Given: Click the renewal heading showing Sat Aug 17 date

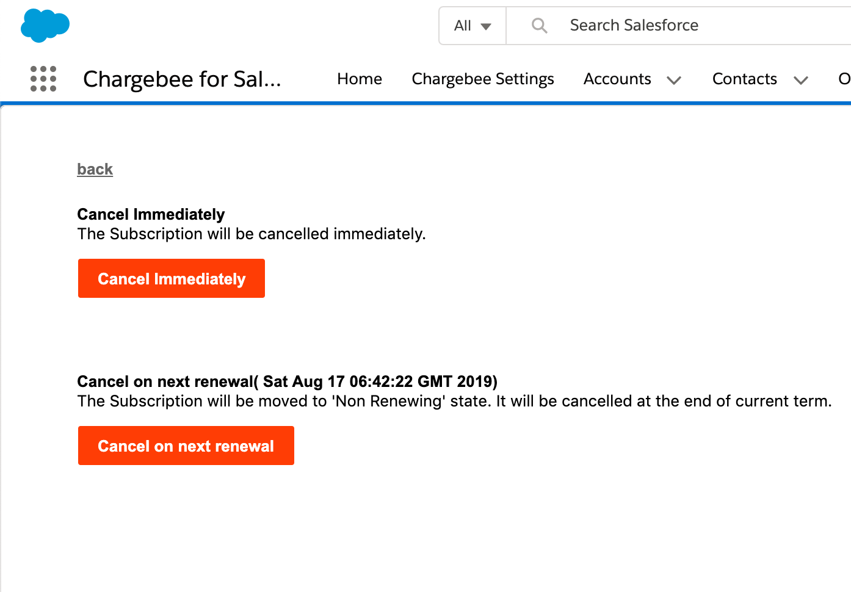Looking at the screenshot, I should (x=287, y=381).
